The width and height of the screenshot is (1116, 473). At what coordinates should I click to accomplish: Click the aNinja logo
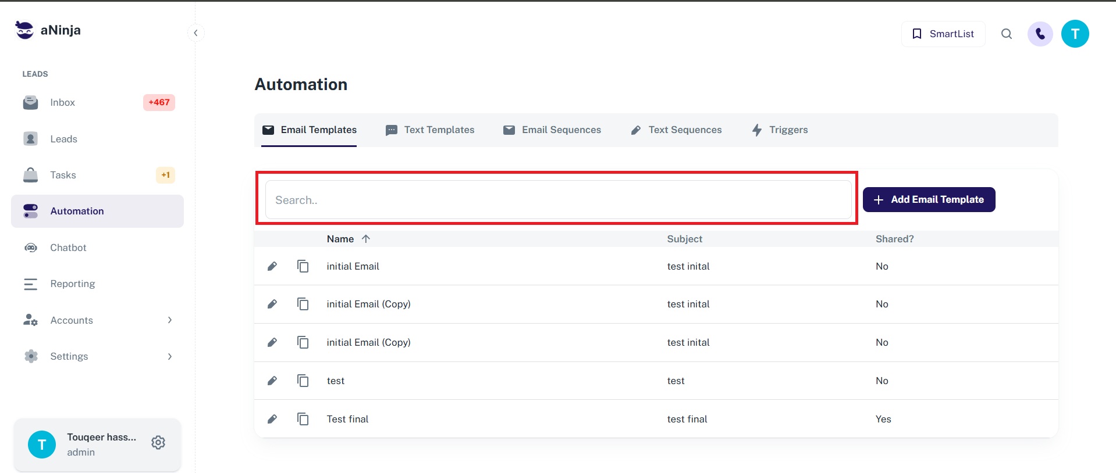48,30
